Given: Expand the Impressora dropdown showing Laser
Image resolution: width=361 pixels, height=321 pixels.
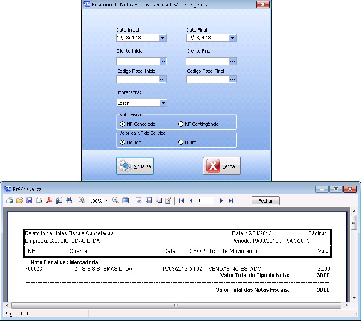Looking at the screenshot, I should pos(163,103).
